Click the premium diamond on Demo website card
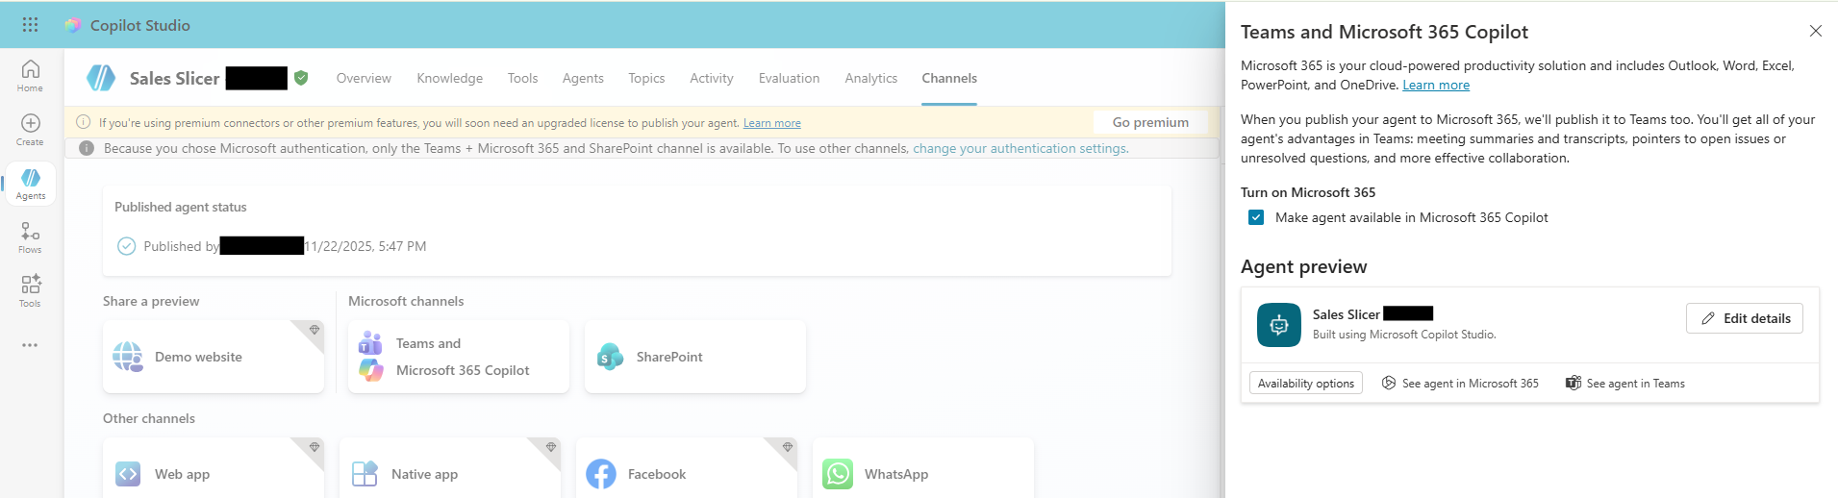This screenshot has height=498, width=1838. tap(314, 330)
